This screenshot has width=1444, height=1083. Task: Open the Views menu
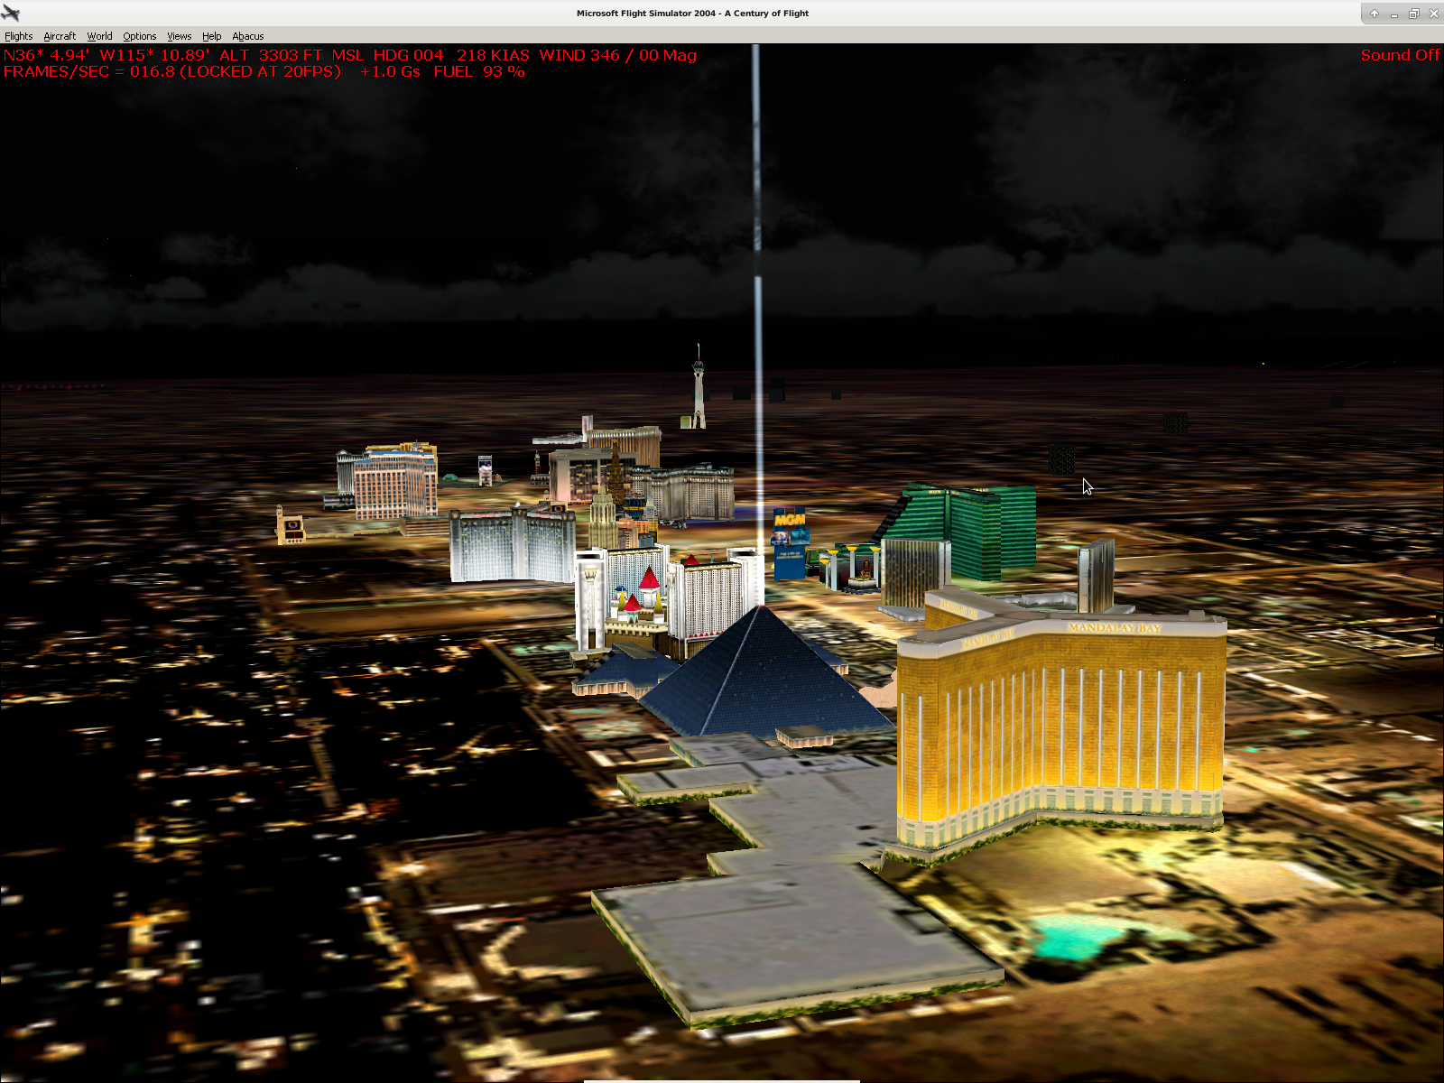(x=180, y=36)
